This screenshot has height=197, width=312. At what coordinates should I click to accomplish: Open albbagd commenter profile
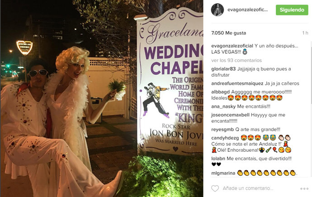coord(221,92)
